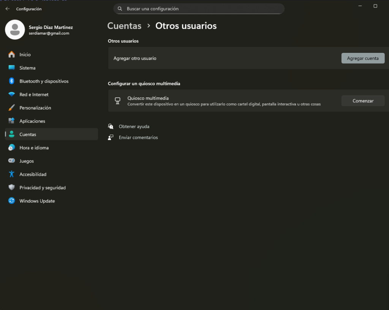Click the Accesibilidad person icon
Screen dimensions: 389x310
[x=12, y=174]
